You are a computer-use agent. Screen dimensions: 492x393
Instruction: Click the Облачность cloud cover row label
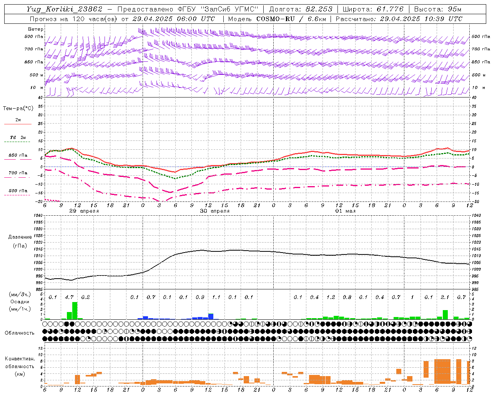pyautogui.click(x=20, y=333)
